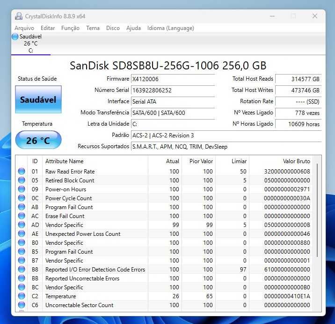Click the CrystalDiskInfo app icon in title bar
Viewport: 335px width, 324px height.
(x=19, y=16)
